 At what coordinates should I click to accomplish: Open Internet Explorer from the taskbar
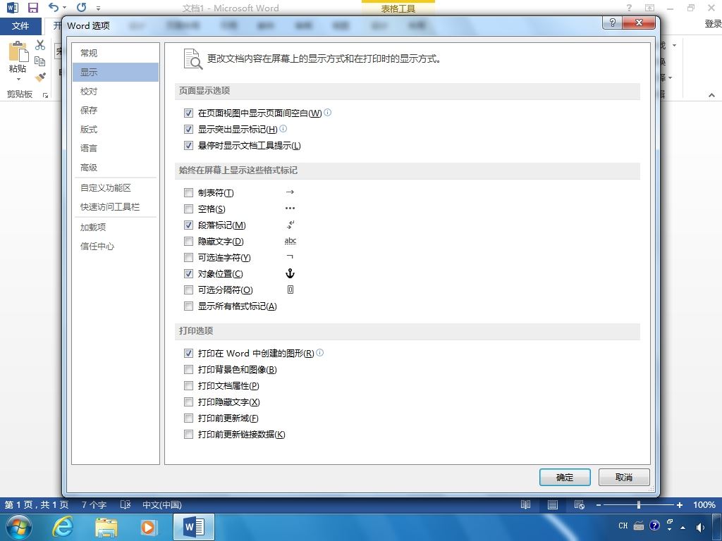(62, 527)
